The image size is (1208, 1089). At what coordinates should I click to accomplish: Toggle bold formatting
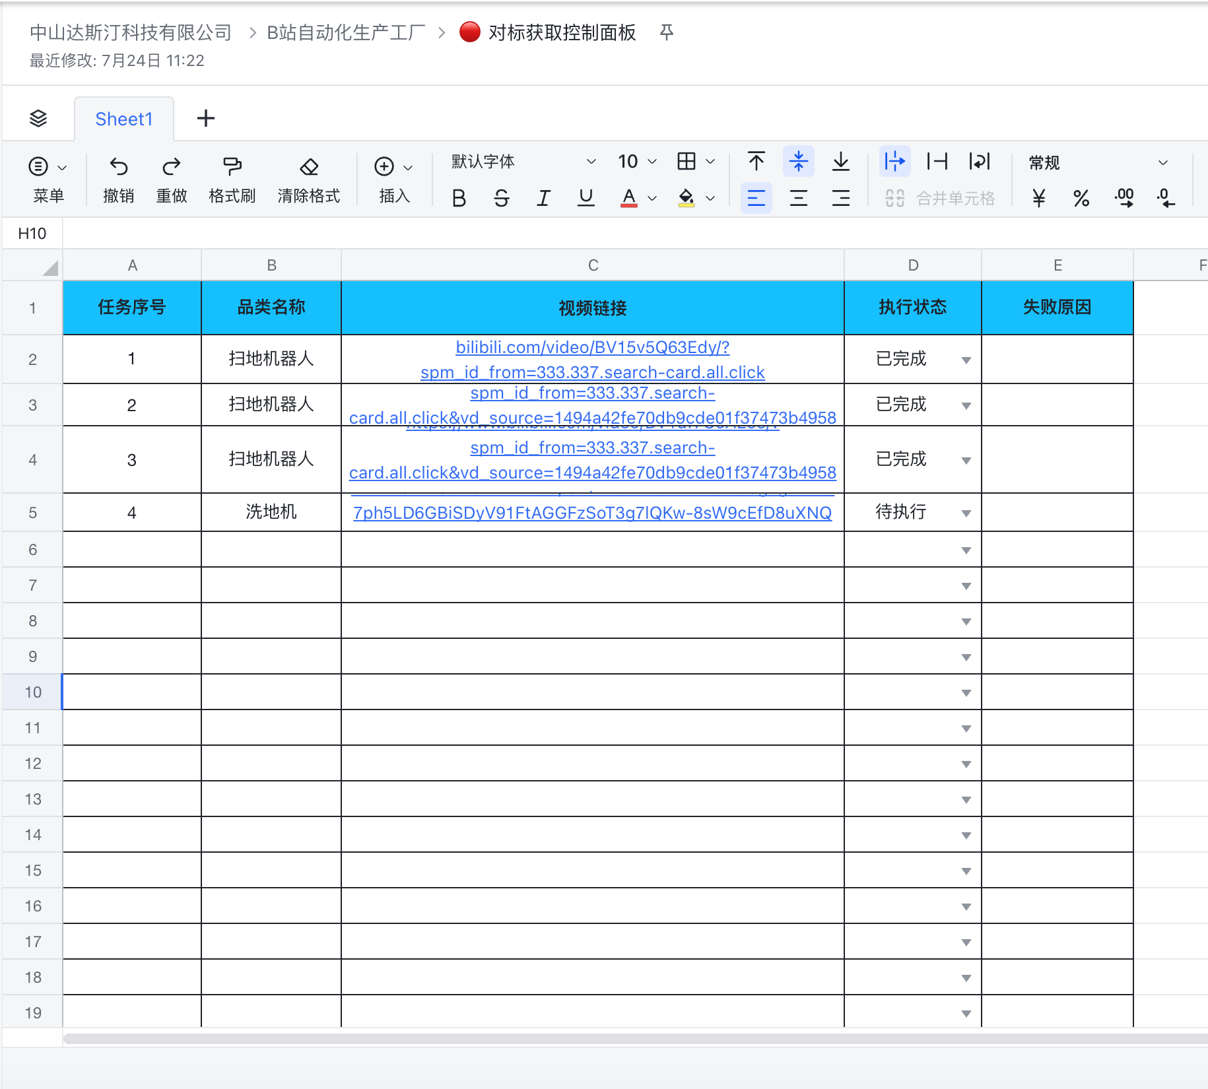point(459,198)
